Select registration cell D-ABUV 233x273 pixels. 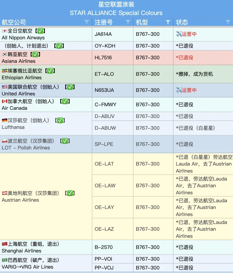(113, 116)
